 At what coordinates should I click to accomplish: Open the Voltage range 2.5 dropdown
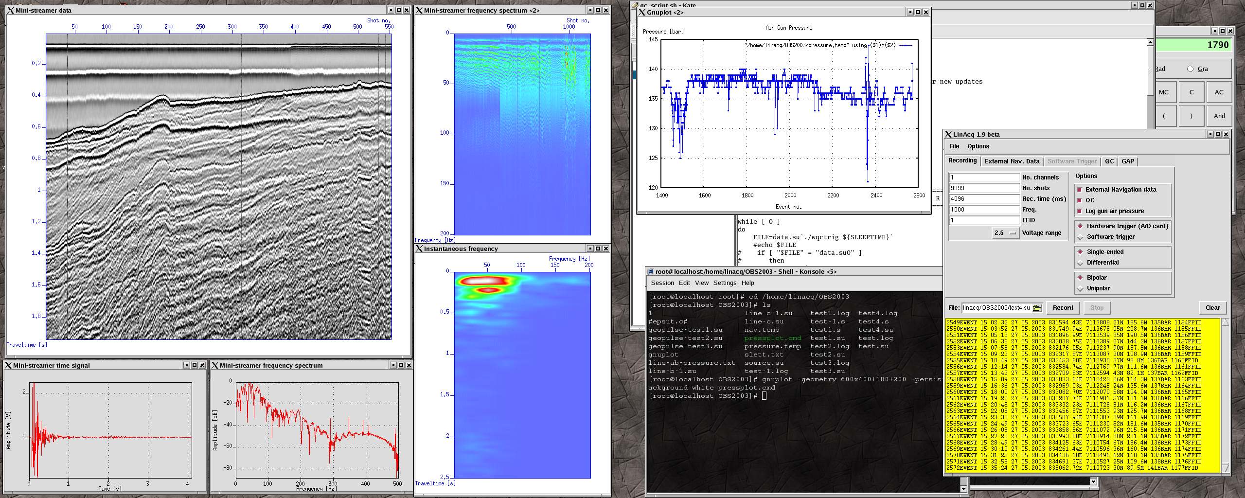pyautogui.click(x=1005, y=233)
